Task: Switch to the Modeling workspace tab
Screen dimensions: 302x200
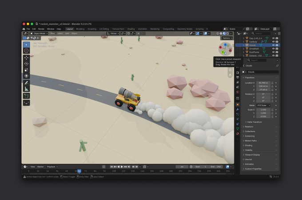Action: pyautogui.click(x=80, y=29)
